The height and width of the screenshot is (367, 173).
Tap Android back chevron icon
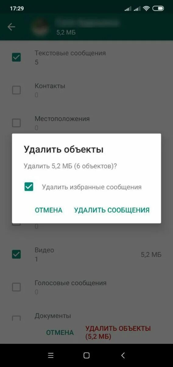[x=123, y=355]
